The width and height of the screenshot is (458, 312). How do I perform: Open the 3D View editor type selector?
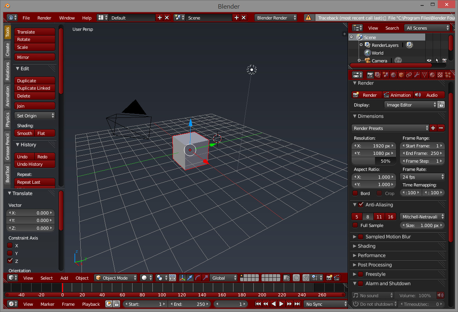pyautogui.click(x=12, y=278)
